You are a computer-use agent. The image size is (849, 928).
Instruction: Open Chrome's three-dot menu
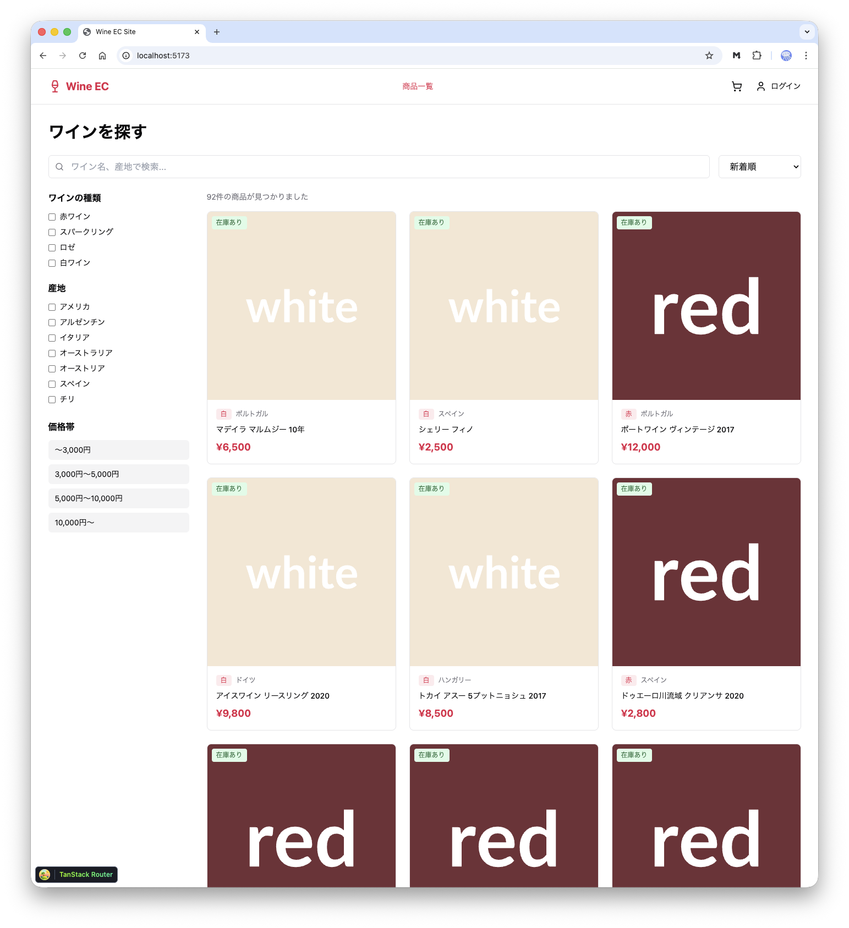coord(806,56)
